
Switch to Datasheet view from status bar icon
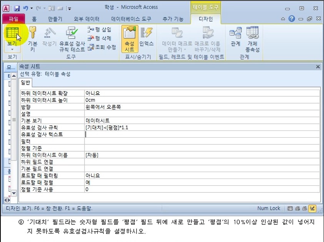290,209
